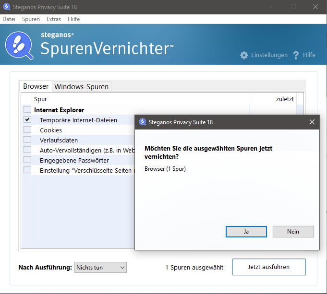This screenshot has height=294, width=327.
Task: Click the Steganos icon in main title bar
Action: click(x=7, y=7)
